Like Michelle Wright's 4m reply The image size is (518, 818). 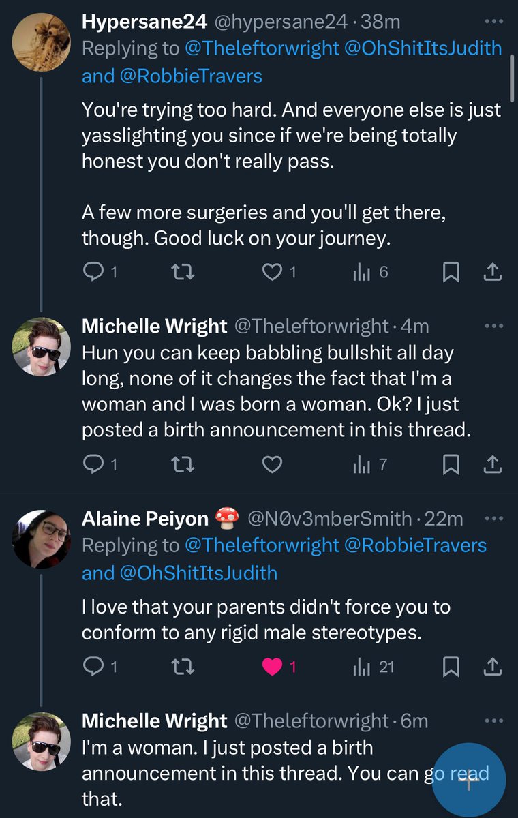(x=273, y=465)
